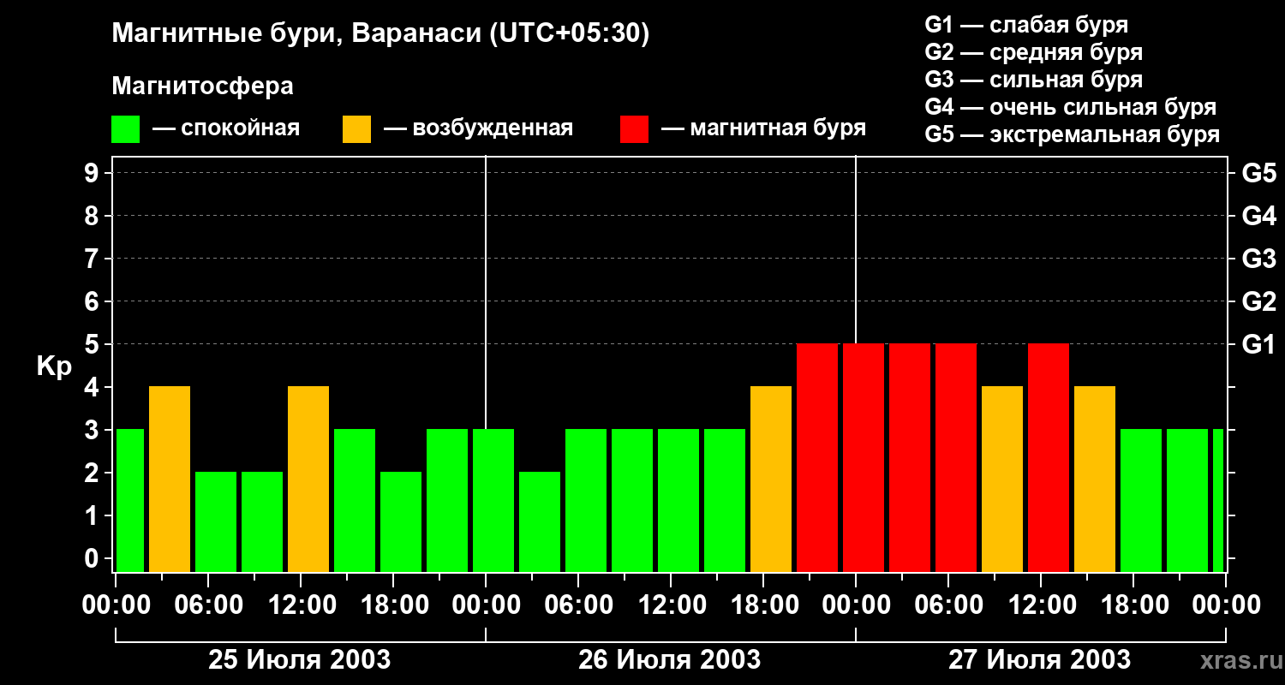
Task: Click the 'G5 — экстремальная буря' legend line
Action: point(1072,134)
